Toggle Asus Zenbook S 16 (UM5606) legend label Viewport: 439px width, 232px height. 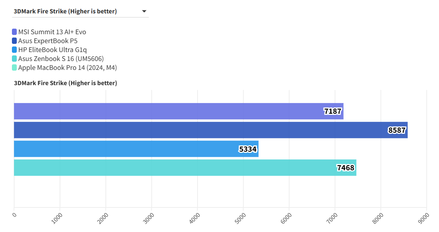[61, 59]
